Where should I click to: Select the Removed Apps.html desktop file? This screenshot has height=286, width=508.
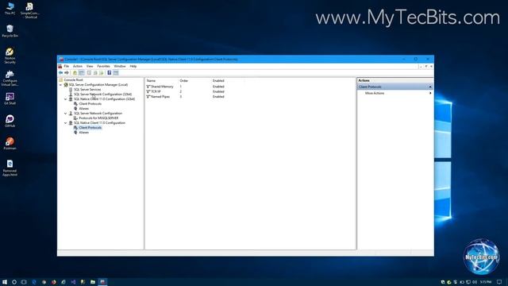click(10, 168)
